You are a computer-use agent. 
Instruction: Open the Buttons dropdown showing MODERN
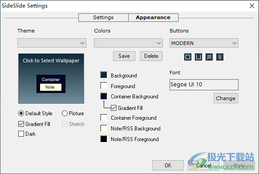[x=204, y=43]
